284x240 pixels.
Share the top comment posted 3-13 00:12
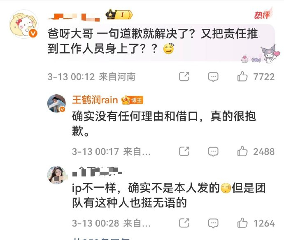tap(184, 77)
